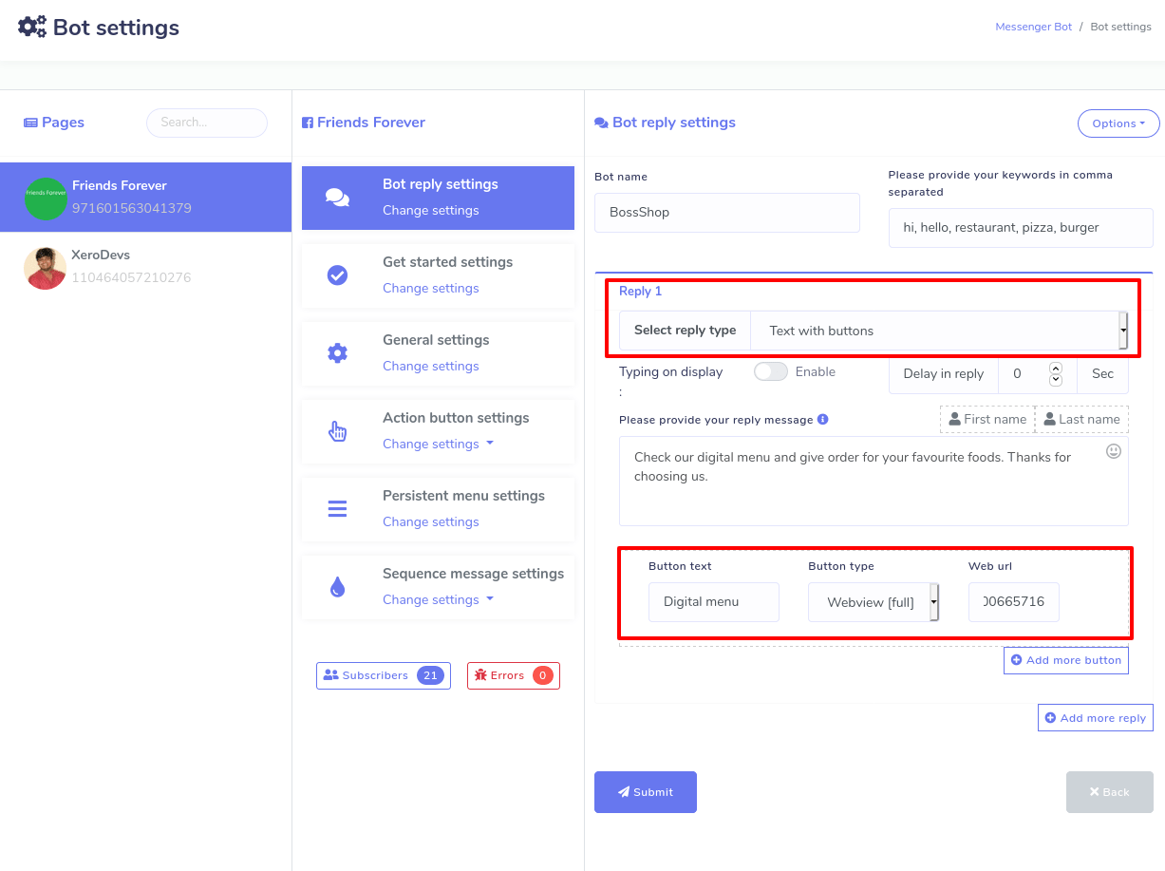The height and width of the screenshot is (871, 1165).
Task: Increase Delay in reply with up arrow
Action: pyautogui.click(x=1055, y=368)
